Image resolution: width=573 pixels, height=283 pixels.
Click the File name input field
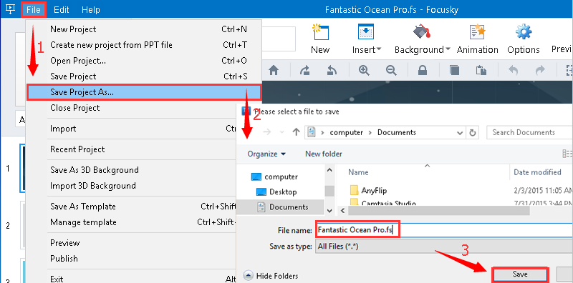[x=444, y=230]
